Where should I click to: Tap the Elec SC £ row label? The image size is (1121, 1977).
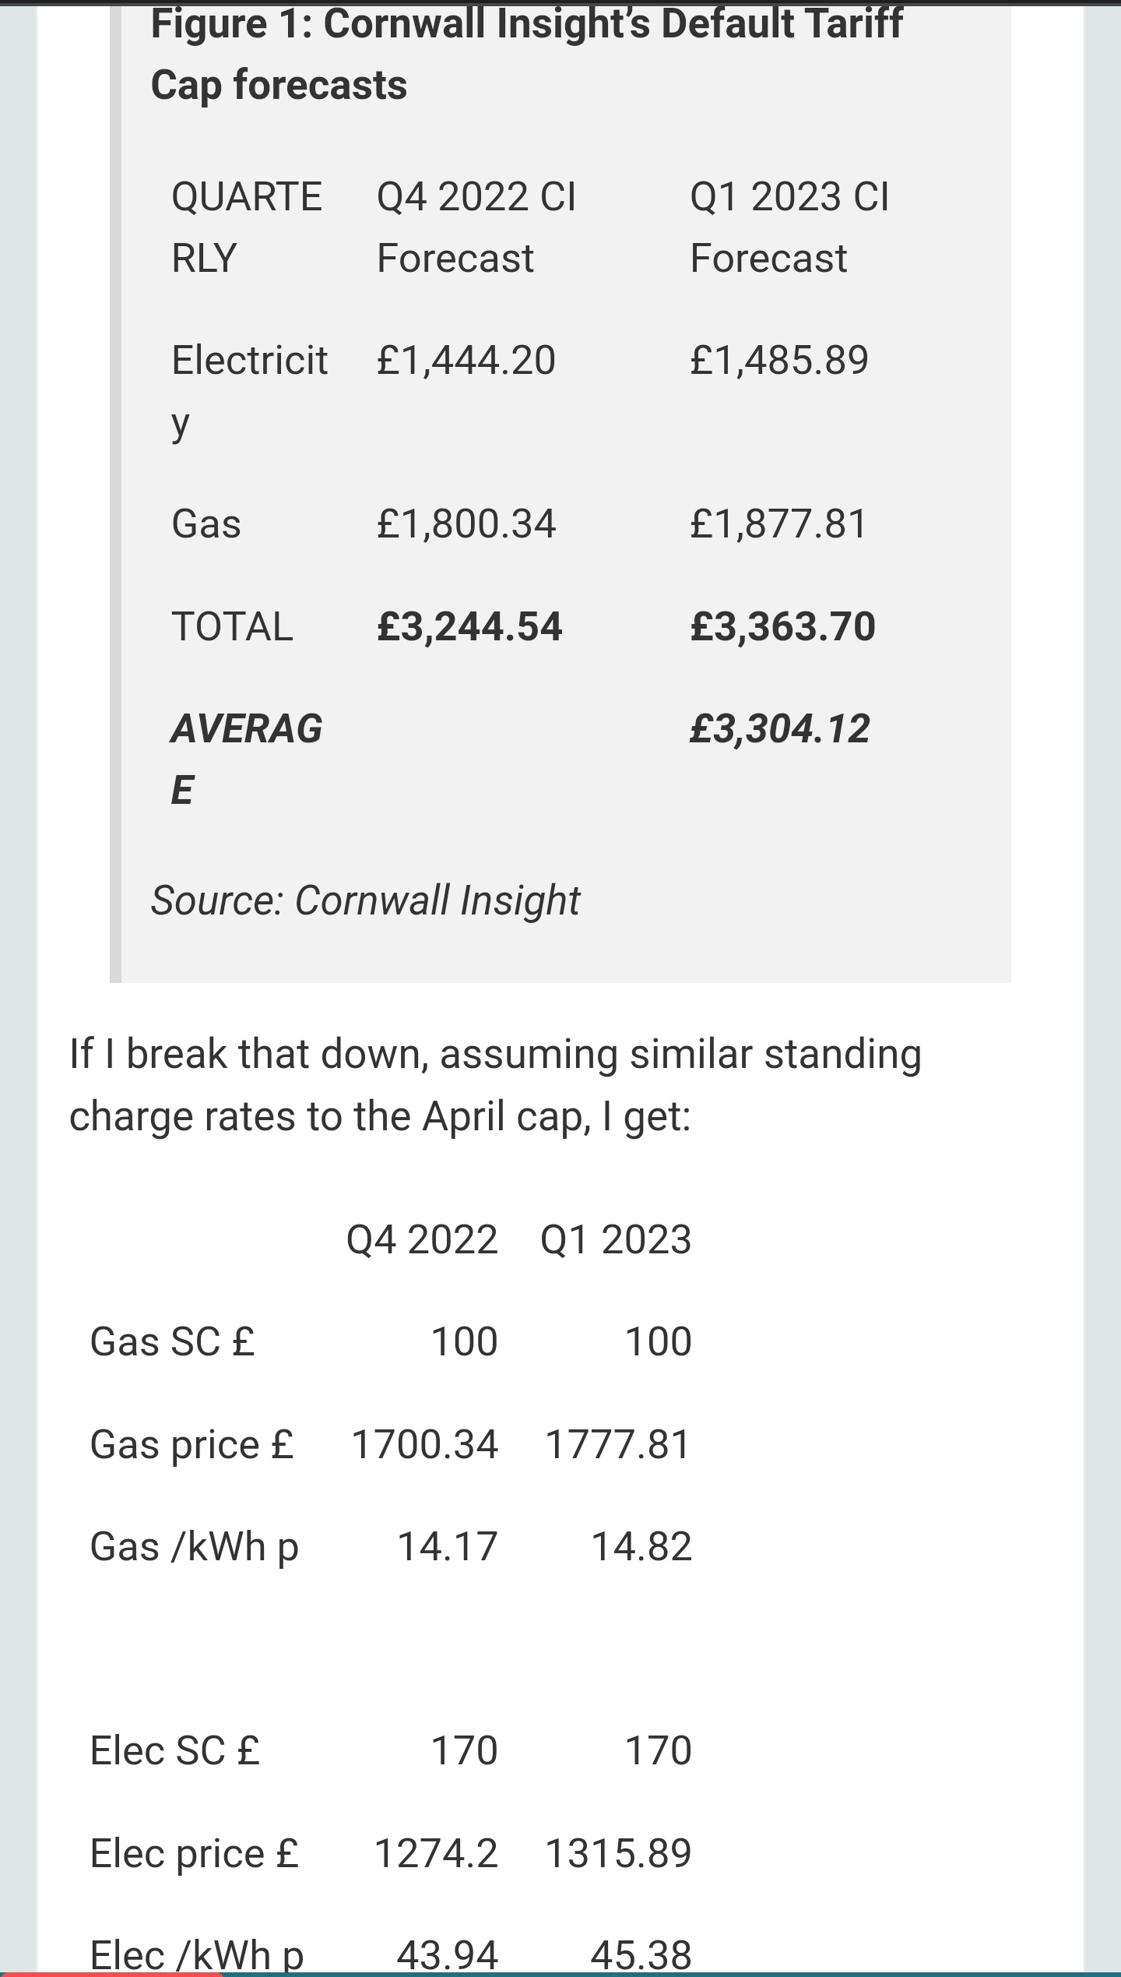(174, 1750)
